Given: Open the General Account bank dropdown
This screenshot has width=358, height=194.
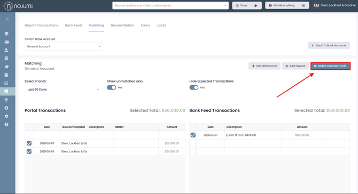Looking at the screenshot, I should [x=64, y=46].
